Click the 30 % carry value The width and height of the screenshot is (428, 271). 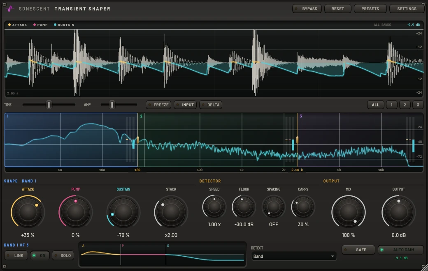[x=303, y=225]
